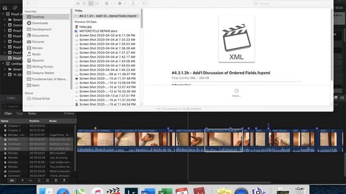Select first Add'l Discussion of Ordered clip
Screen dimensions: 346x194
tap(95, 140)
